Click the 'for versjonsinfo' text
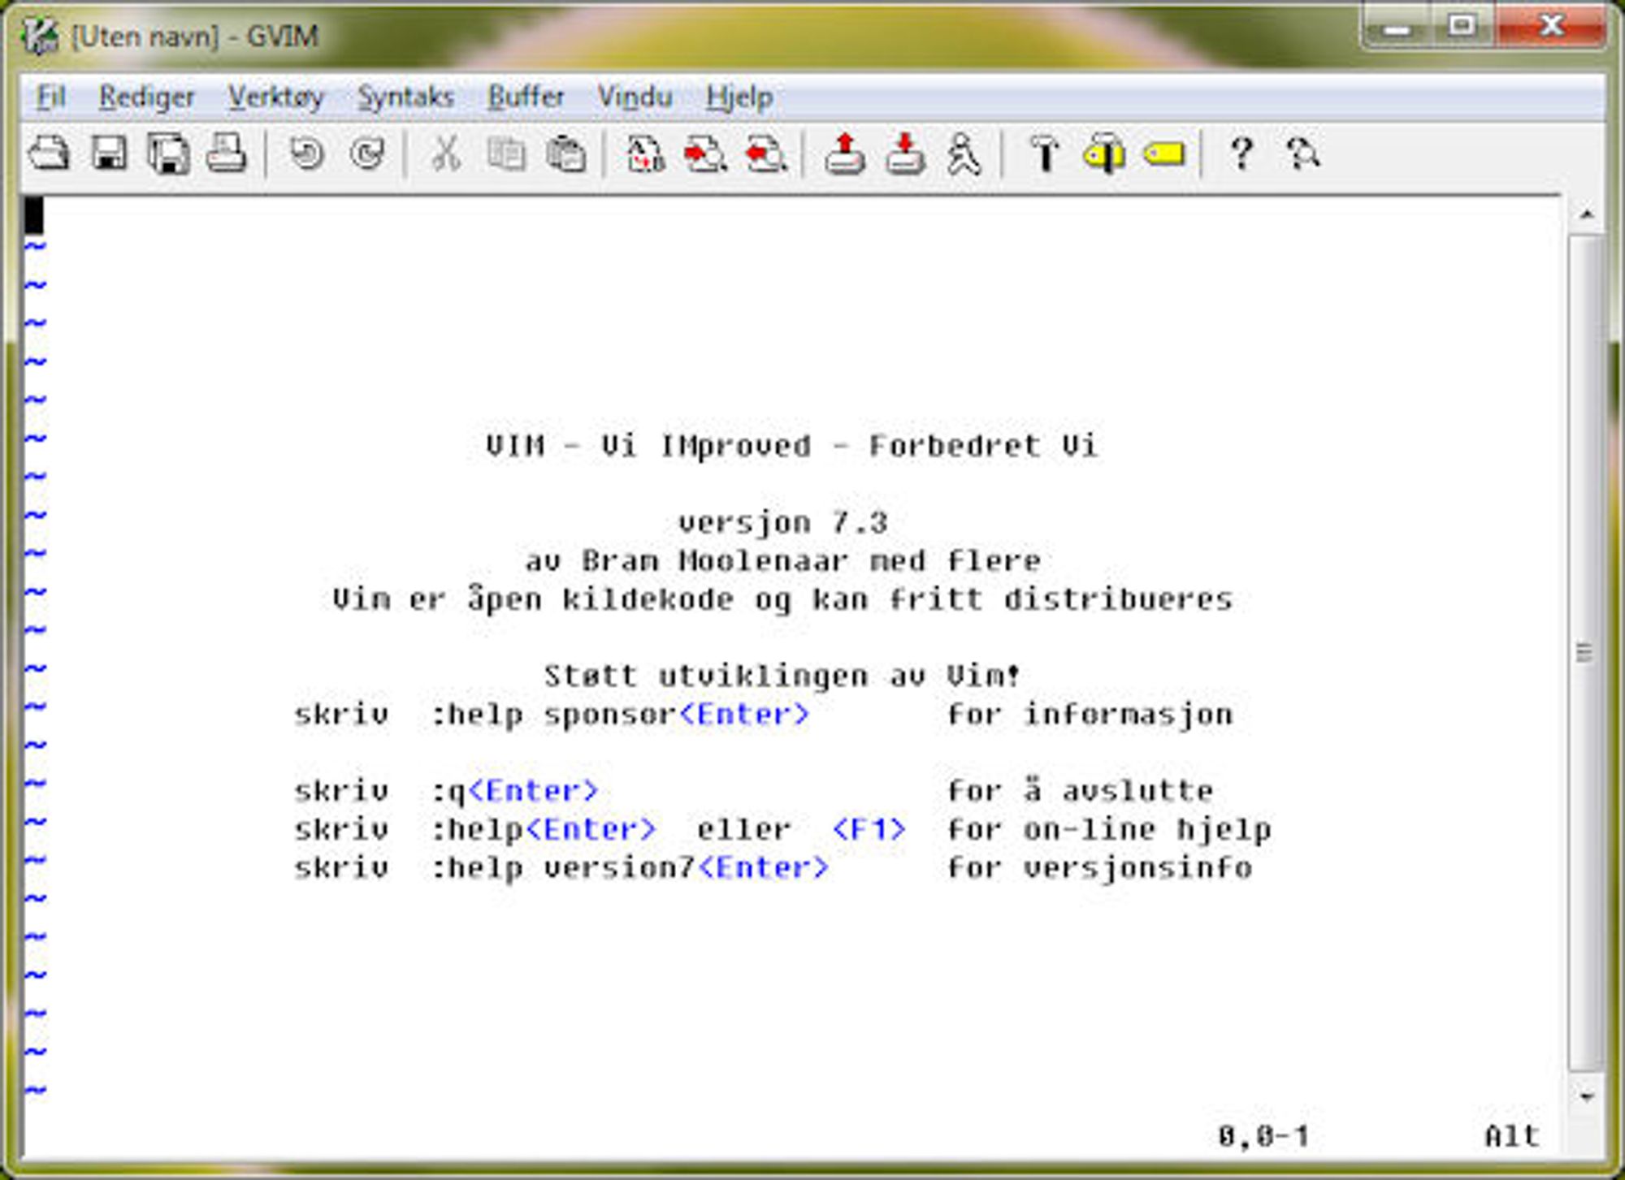Image resolution: width=1625 pixels, height=1180 pixels. click(1099, 867)
